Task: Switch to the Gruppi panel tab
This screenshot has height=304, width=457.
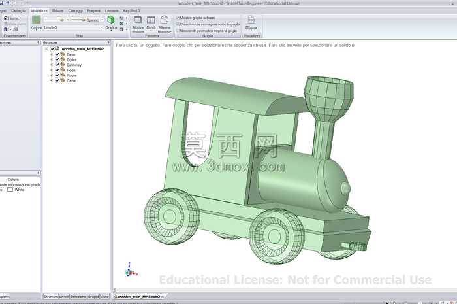Action: (93, 296)
